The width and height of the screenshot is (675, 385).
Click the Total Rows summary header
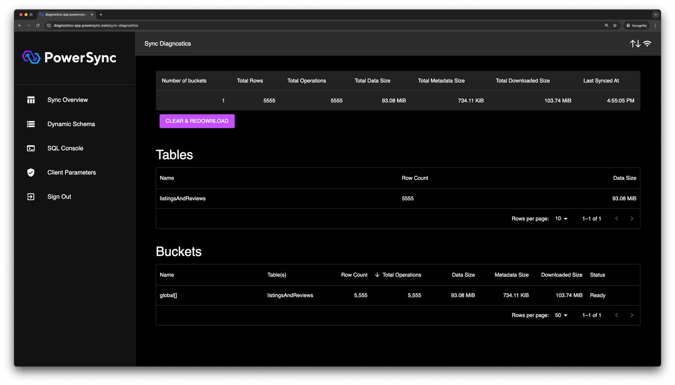pyautogui.click(x=250, y=81)
